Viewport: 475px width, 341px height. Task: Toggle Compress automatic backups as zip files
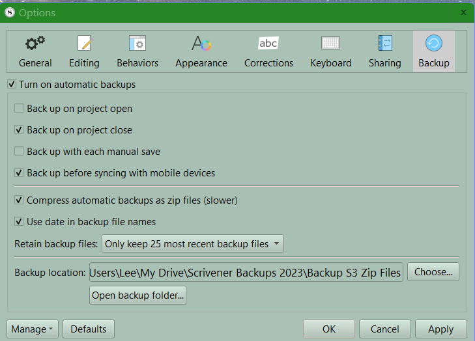point(20,200)
